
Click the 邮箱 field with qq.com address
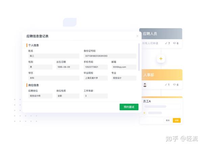(x=124, y=67)
